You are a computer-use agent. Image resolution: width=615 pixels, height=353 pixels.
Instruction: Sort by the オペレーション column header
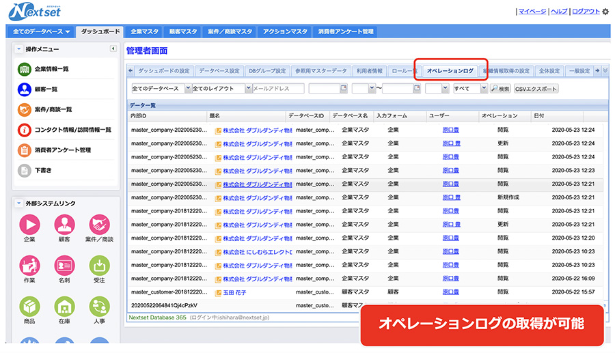[x=505, y=116]
